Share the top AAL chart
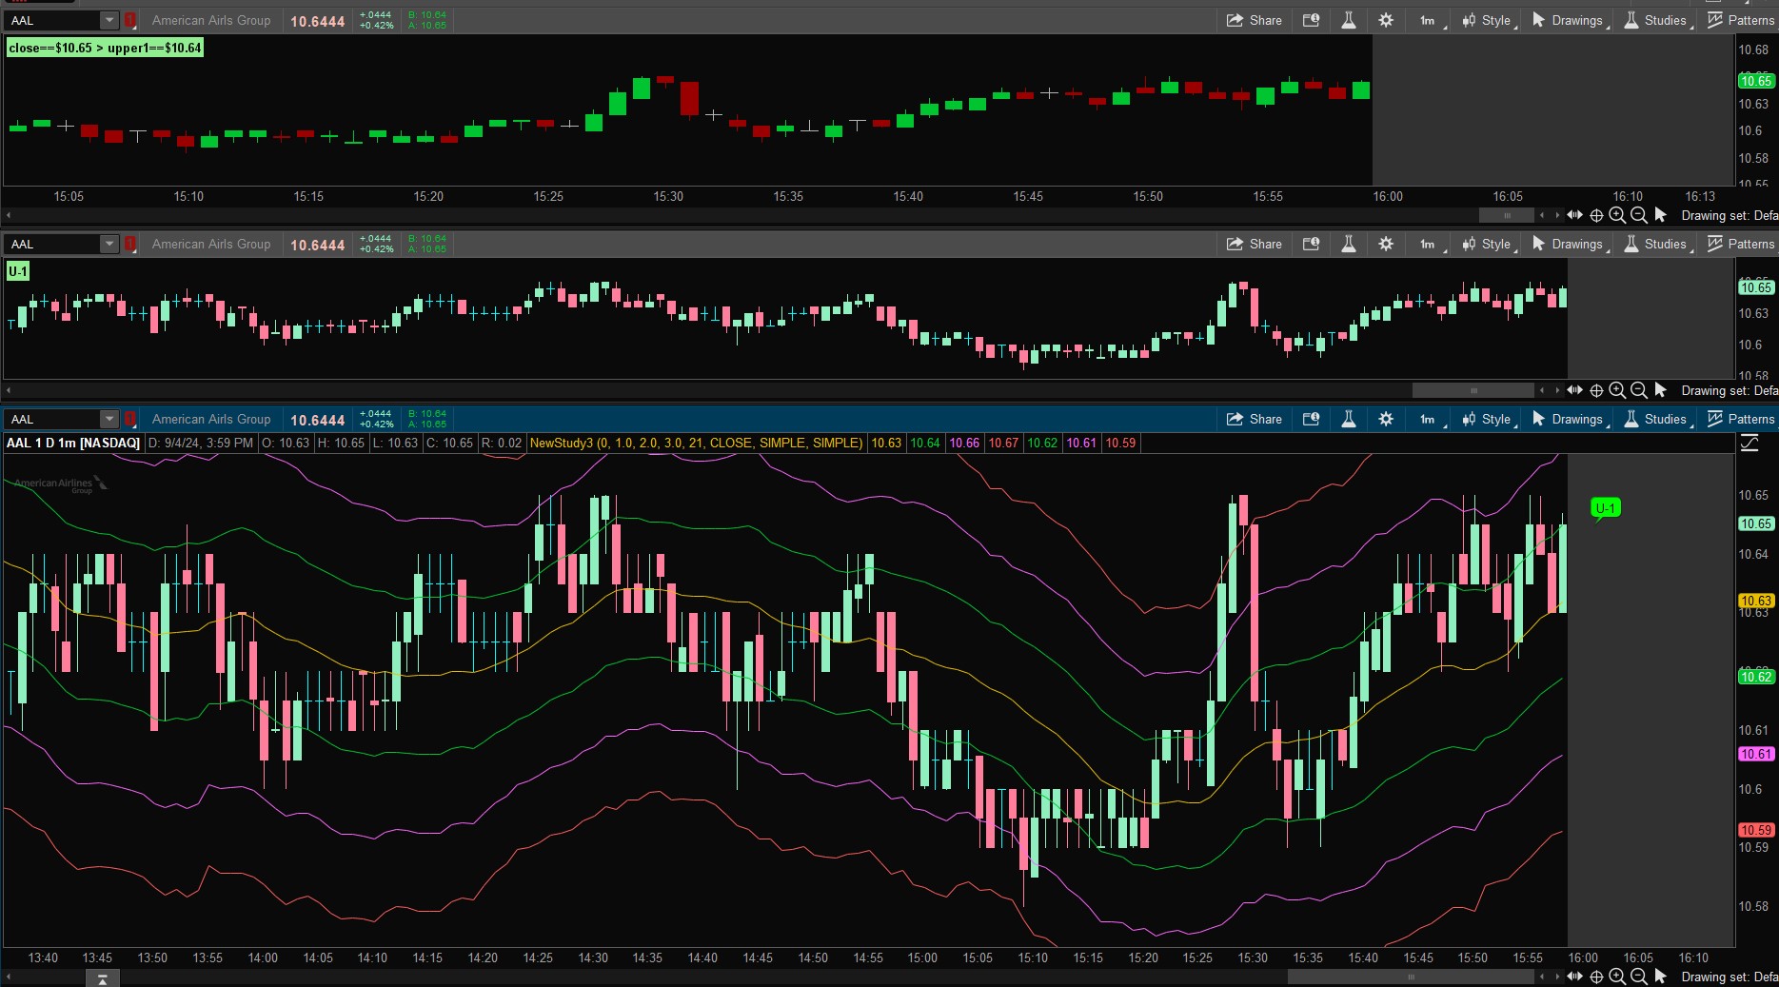Image resolution: width=1779 pixels, height=987 pixels. click(x=1254, y=20)
